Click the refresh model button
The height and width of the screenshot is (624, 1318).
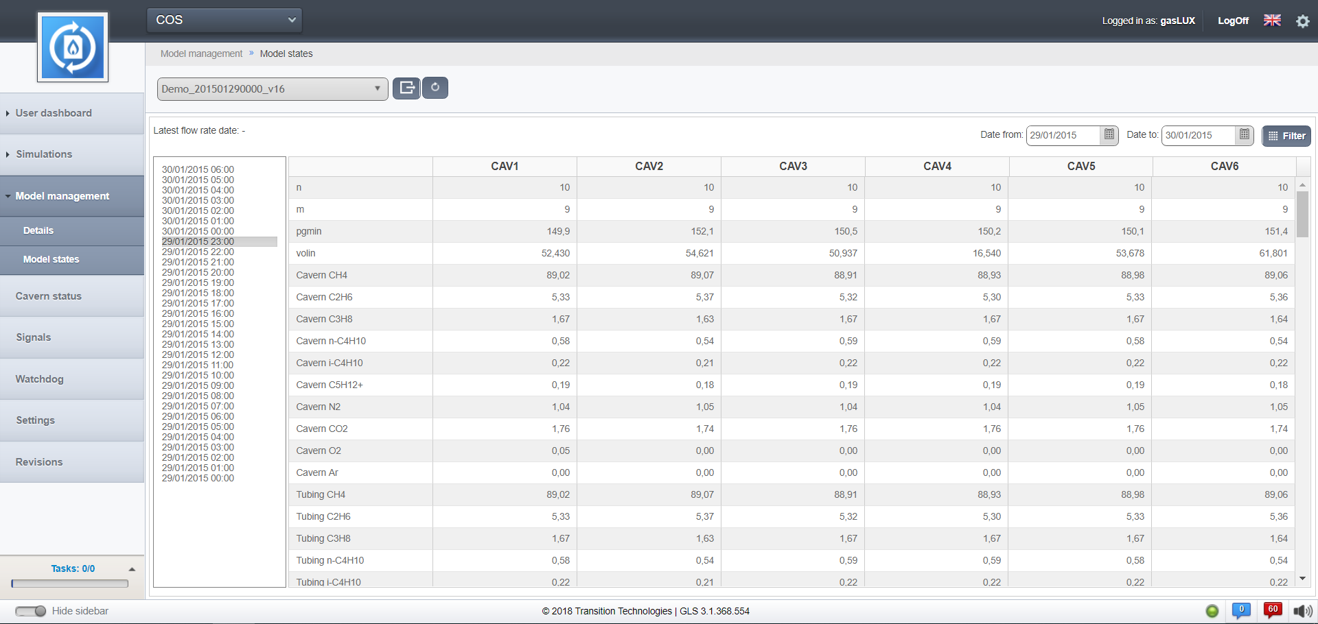(x=435, y=88)
